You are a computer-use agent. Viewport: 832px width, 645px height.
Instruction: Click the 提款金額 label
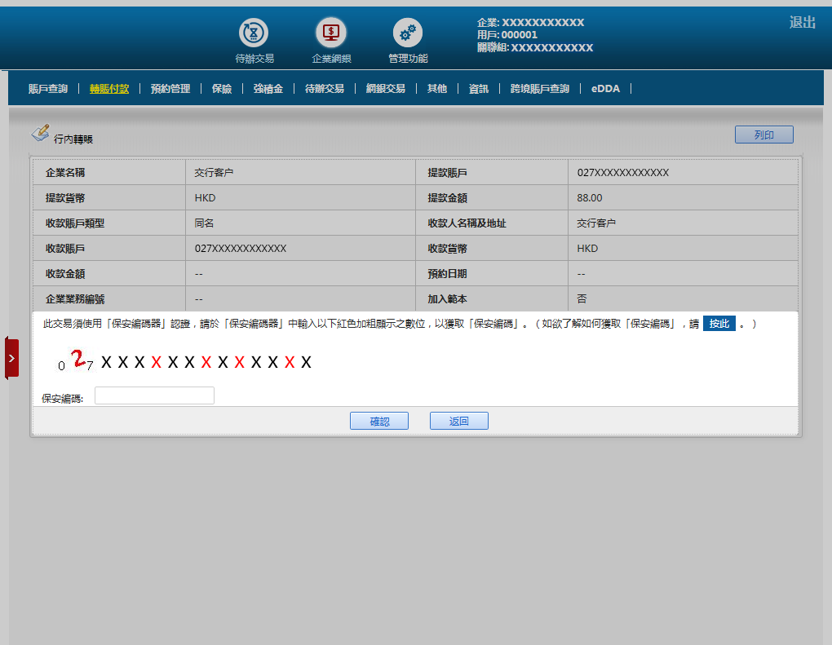[x=447, y=198]
